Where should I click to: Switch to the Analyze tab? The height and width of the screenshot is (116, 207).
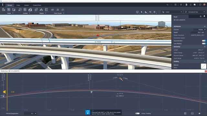27,5
